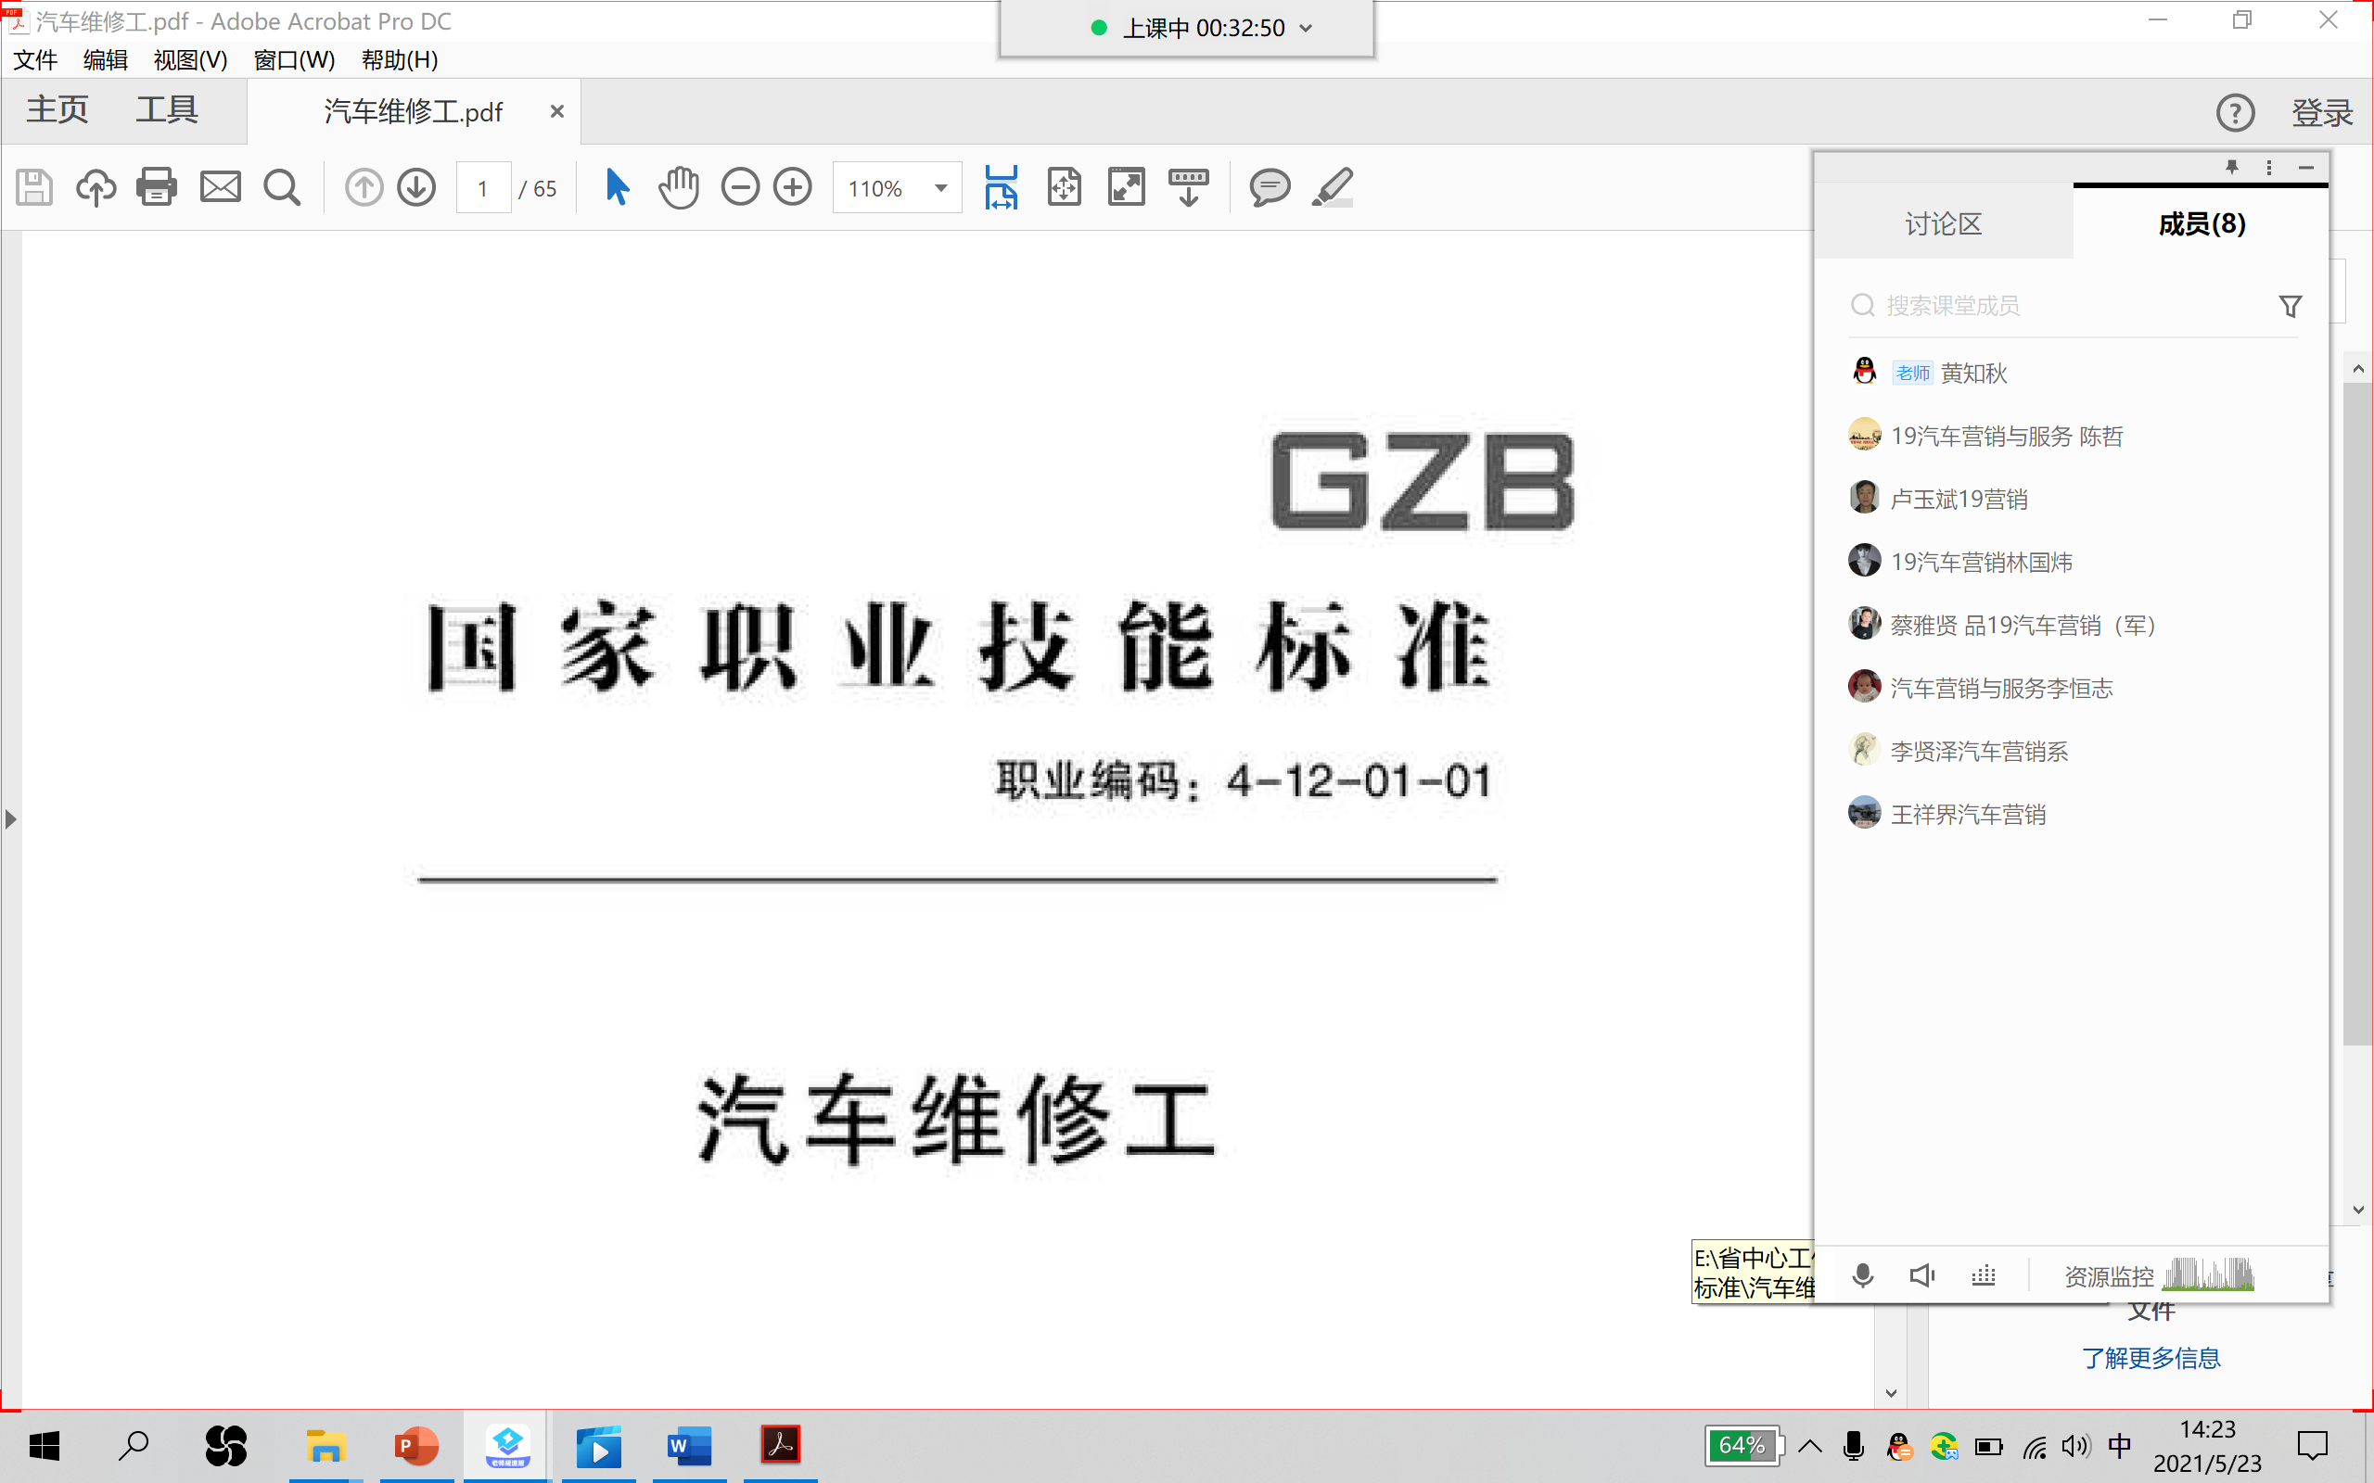This screenshot has width=2374, height=1483.
Task: Open the zoom level 110% dropdown
Action: 940,187
